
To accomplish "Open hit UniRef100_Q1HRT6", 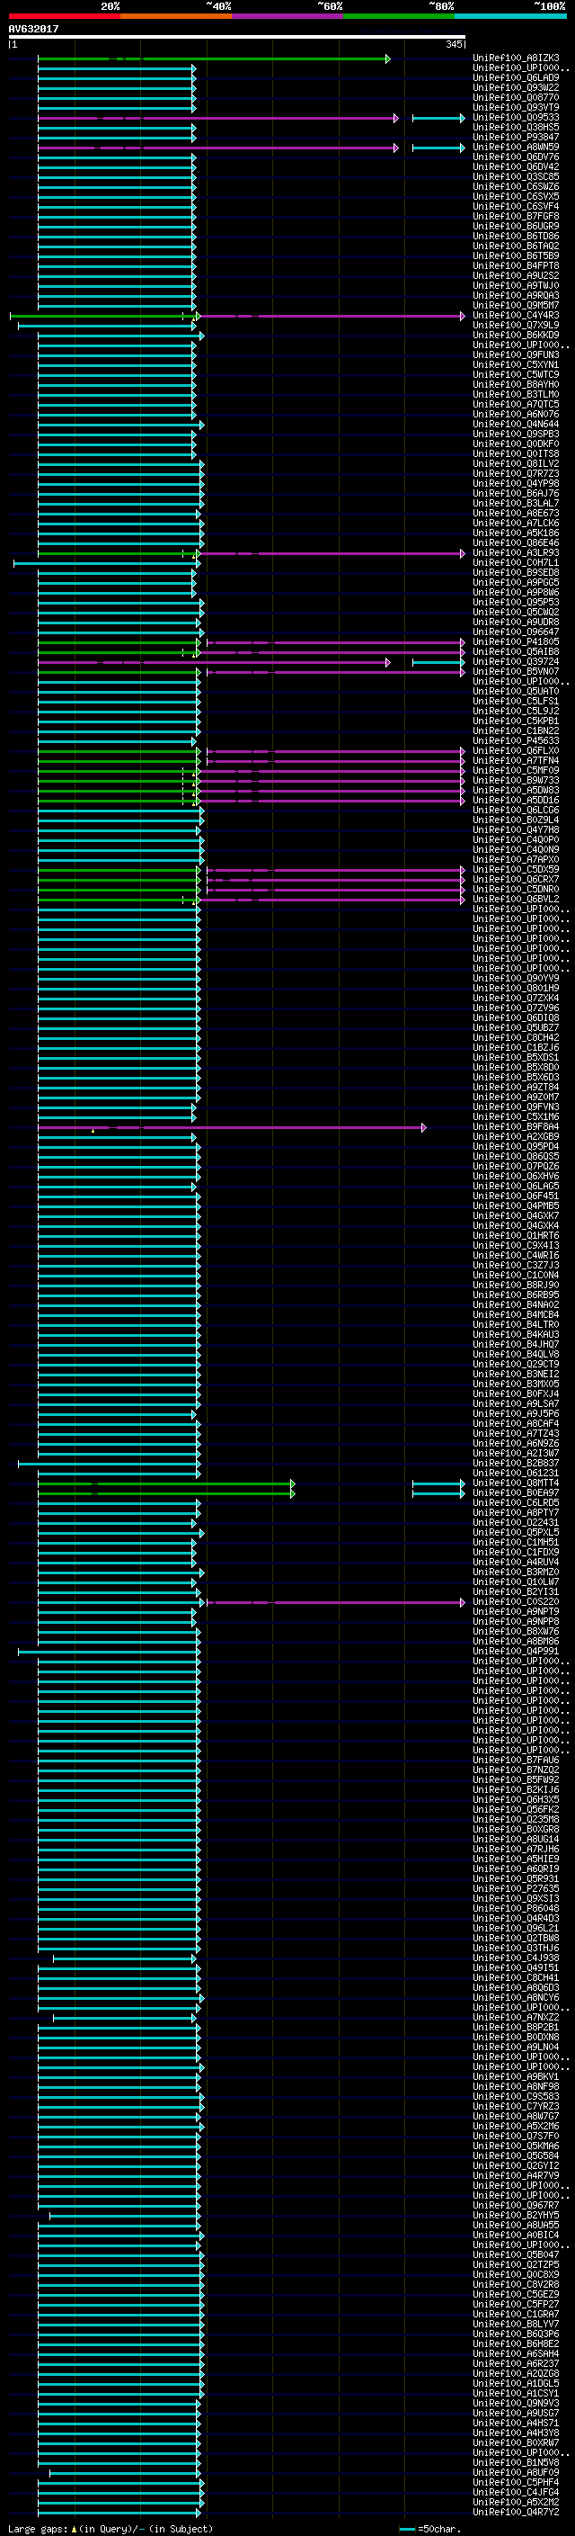I will click(x=516, y=1235).
